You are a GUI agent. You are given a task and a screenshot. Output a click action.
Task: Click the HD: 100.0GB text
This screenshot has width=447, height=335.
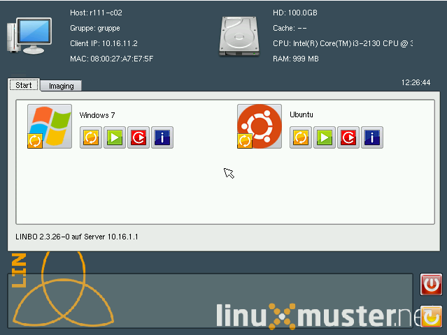tap(295, 13)
